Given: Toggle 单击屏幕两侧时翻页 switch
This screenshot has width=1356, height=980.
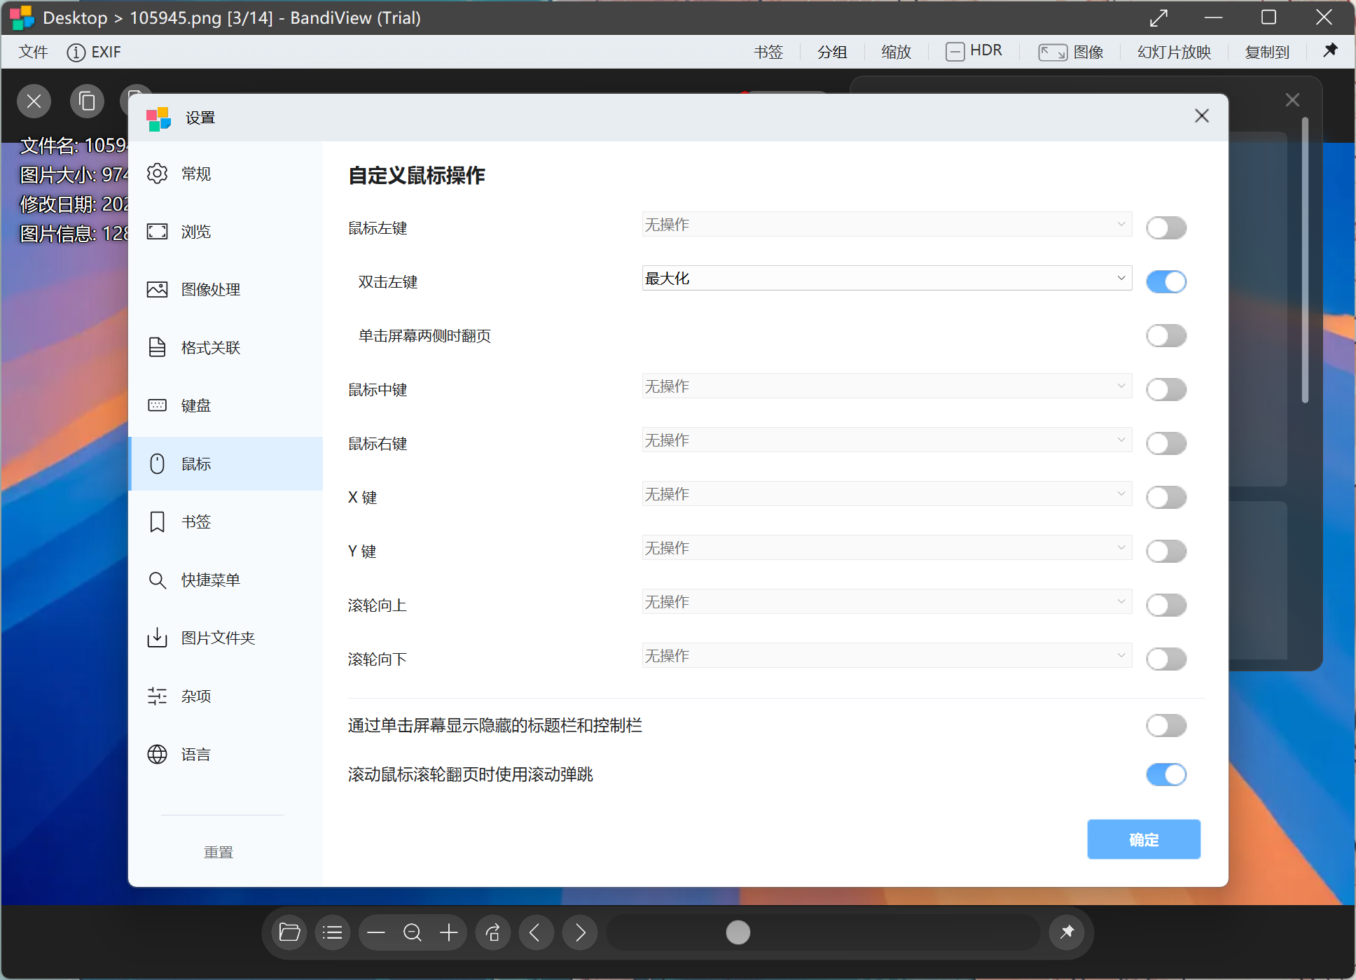Looking at the screenshot, I should (x=1166, y=336).
